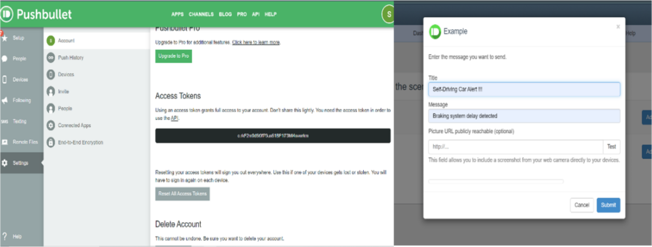The height and width of the screenshot is (247, 652).
Task: Click the Settings label in left sidebar
Action: (20, 163)
